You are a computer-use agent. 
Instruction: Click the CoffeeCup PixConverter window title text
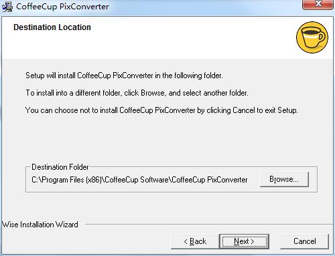coord(62,7)
